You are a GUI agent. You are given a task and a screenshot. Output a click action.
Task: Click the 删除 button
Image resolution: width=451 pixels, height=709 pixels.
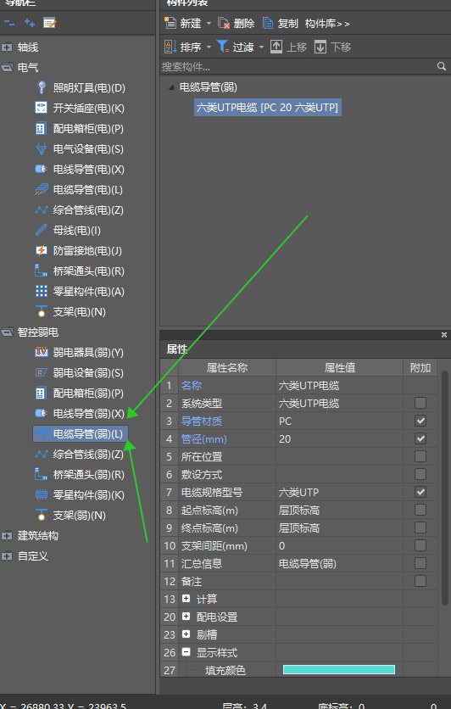point(237,23)
